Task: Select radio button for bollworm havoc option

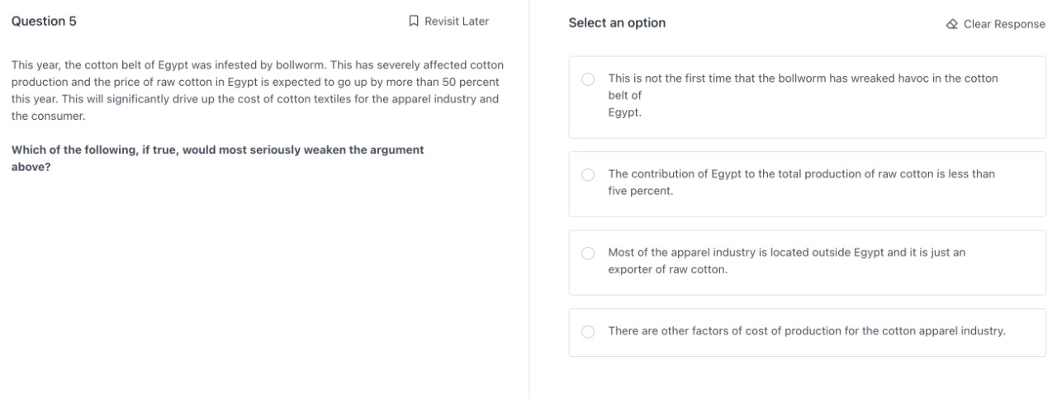Action: (588, 79)
